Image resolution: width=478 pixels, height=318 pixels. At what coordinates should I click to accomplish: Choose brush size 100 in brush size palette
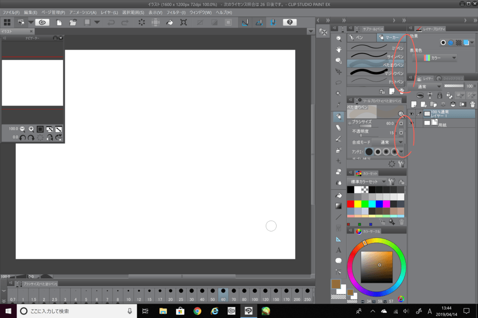coord(254,293)
